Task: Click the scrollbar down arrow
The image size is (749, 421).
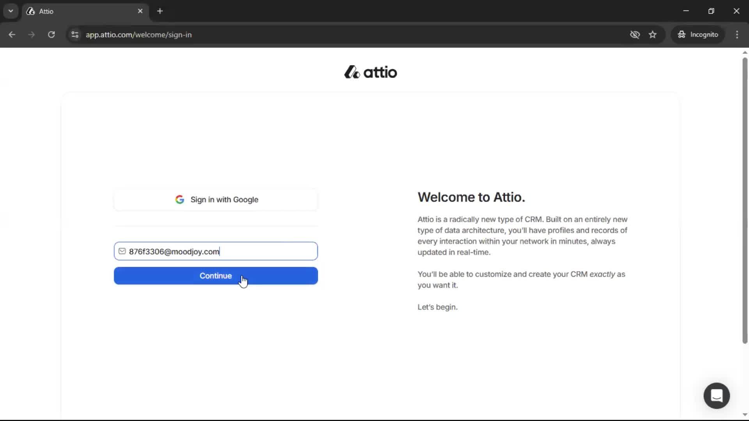Action: [745, 415]
